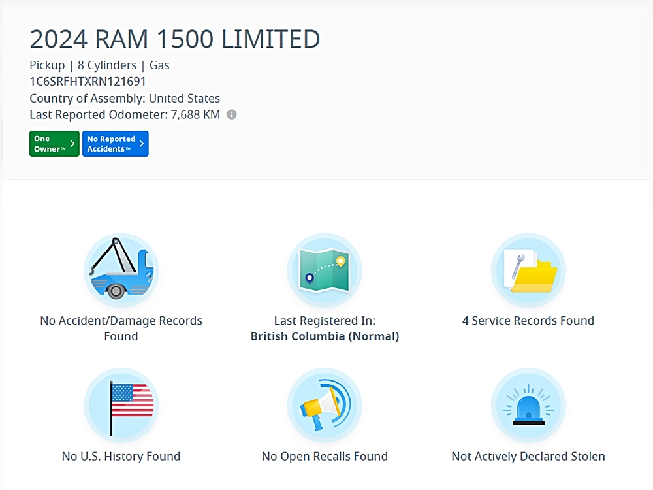Click the tow truck accident icon
Viewport: 653px width, 490px height.
[x=121, y=270]
